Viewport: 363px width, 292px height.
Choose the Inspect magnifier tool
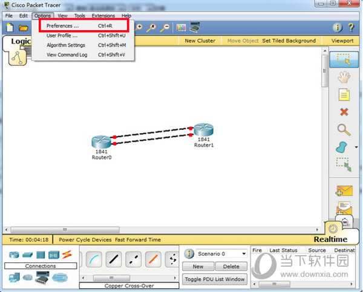coord(344,129)
